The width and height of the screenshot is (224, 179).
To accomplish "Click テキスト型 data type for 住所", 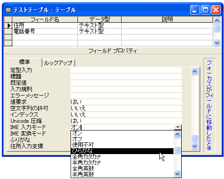I will (x=99, y=25).
